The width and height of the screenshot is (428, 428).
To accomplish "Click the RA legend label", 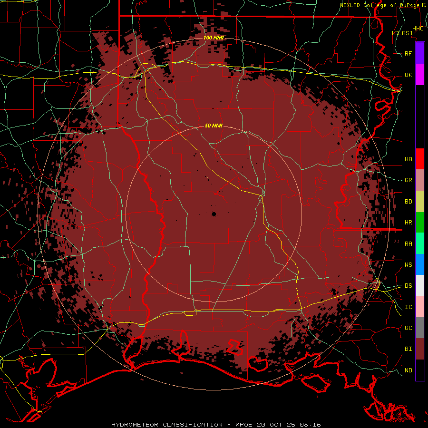I will (409, 244).
